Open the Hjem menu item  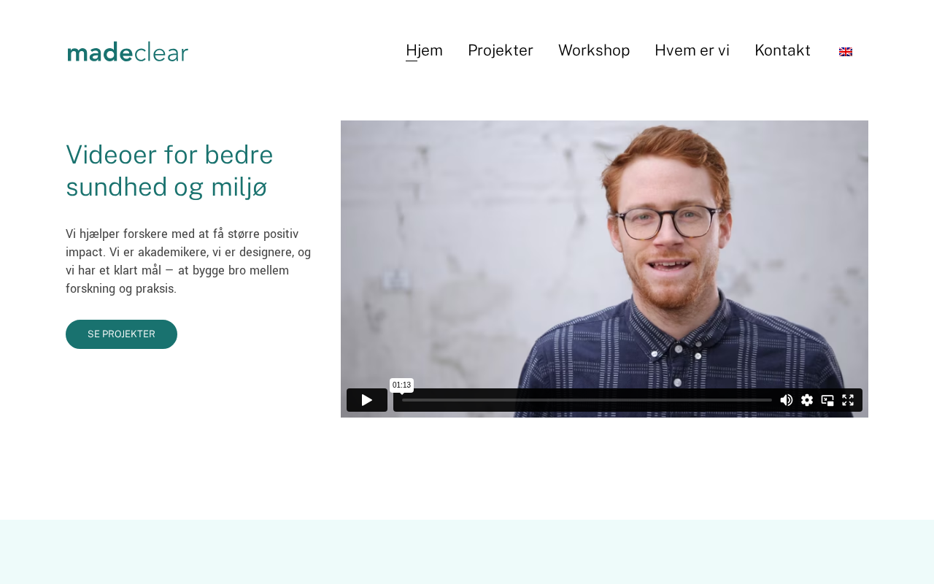[424, 50]
